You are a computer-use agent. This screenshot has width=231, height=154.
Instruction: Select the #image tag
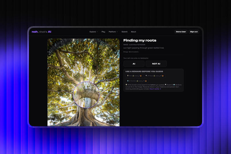126,52
